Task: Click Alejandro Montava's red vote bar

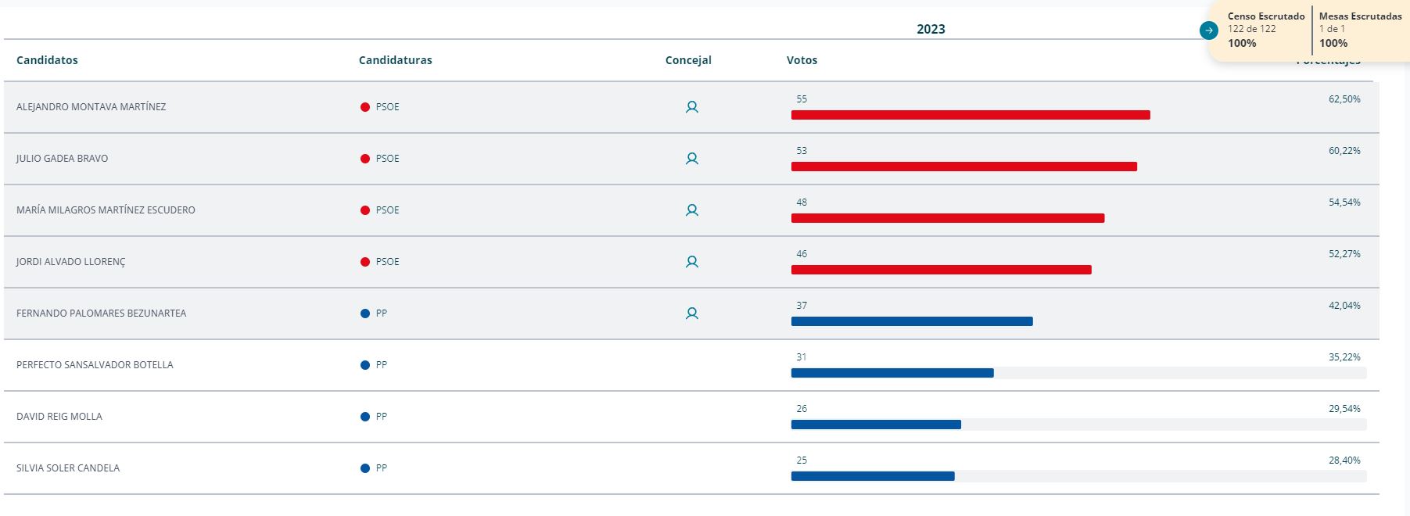Action: (970, 115)
